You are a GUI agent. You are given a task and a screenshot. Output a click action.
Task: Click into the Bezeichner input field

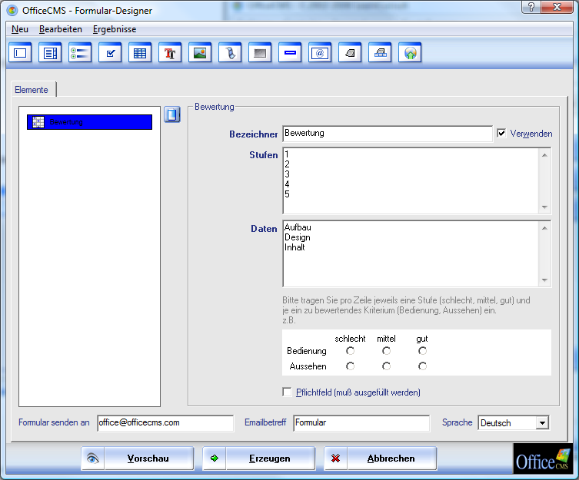[x=388, y=133]
